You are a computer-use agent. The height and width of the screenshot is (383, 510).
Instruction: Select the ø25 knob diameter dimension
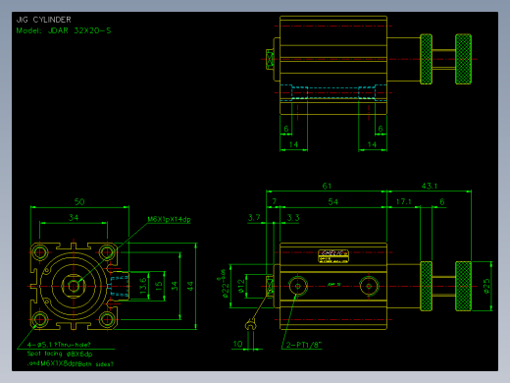coord(486,286)
